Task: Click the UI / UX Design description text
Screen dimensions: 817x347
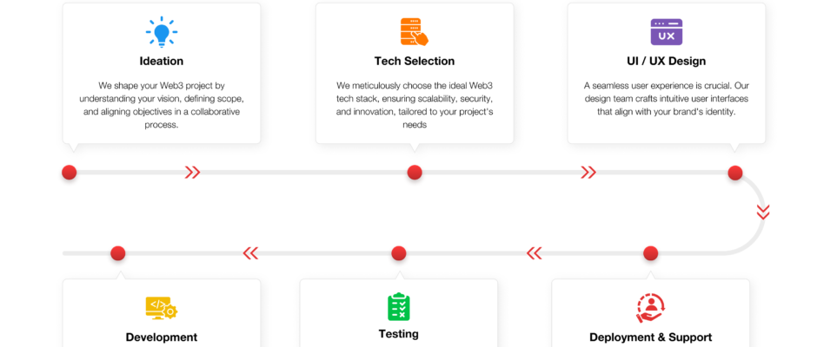Action: click(x=667, y=99)
